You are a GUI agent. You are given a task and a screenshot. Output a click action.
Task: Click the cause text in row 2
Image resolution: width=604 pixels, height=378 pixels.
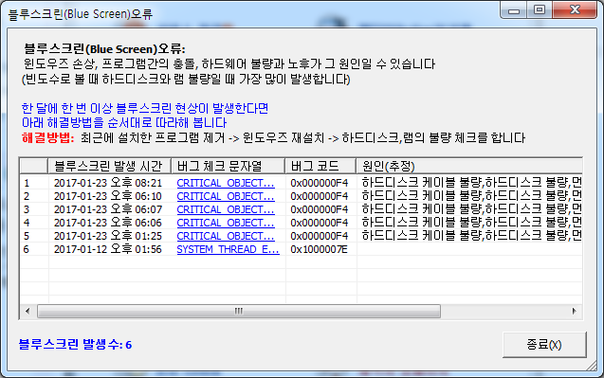click(471, 196)
